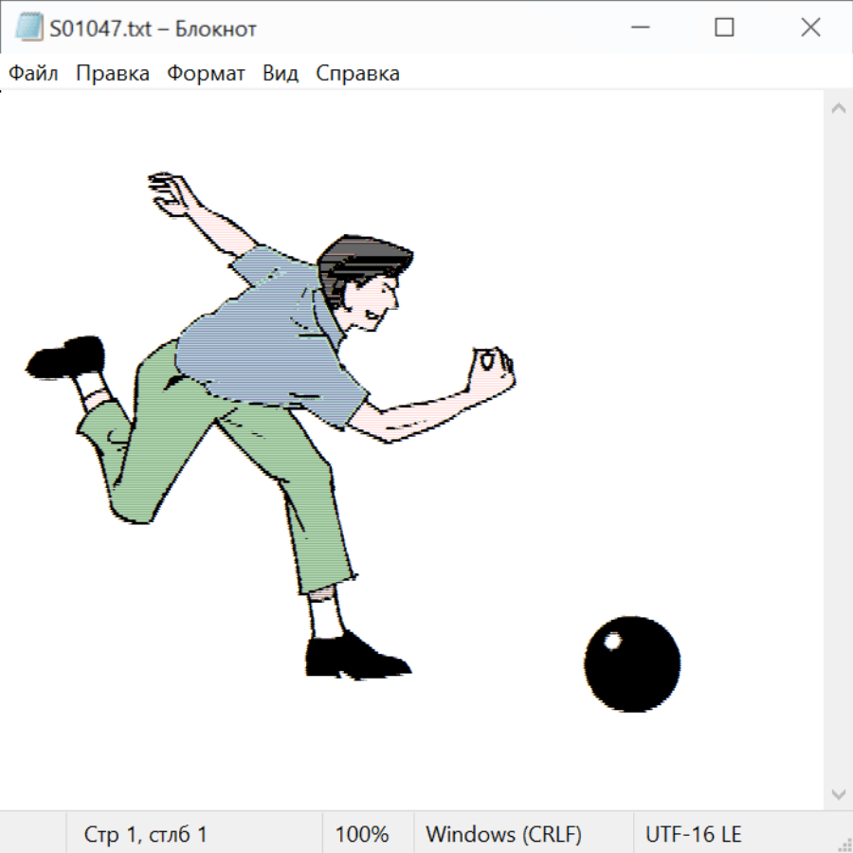Click the Windows (CRLF) line ending indicator
The height and width of the screenshot is (853, 853).
click(x=503, y=834)
